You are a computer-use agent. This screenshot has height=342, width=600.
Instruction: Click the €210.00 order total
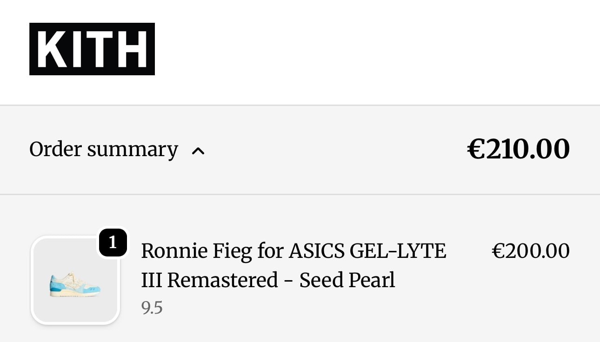[518, 149]
